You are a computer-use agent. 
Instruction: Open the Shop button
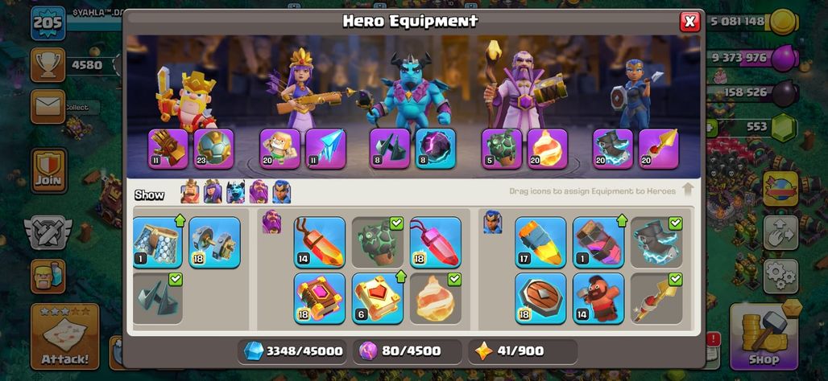(x=764, y=337)
